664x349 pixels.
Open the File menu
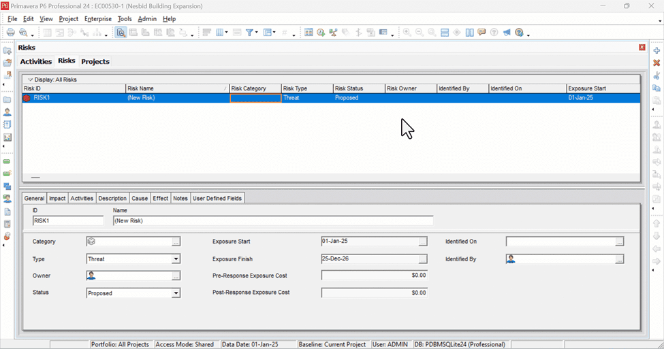tap(12, 18)
